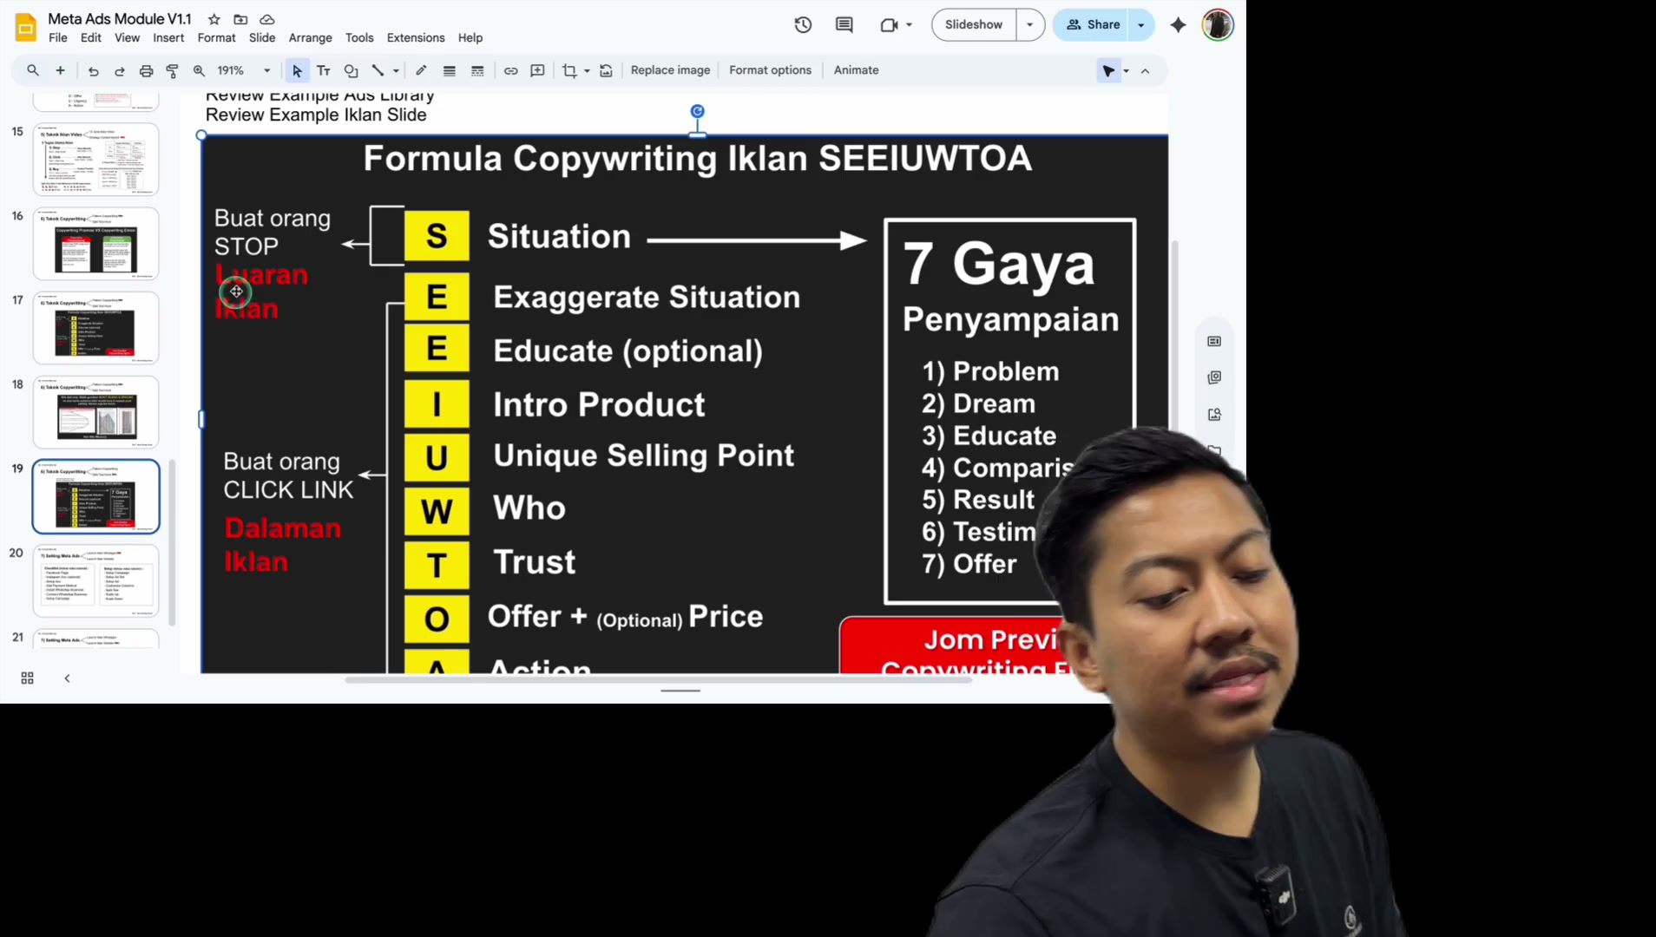Add a new slide with plus icon
This screenshot has height=937, width=1656.
pyautogui.click(x=60, y=70)
